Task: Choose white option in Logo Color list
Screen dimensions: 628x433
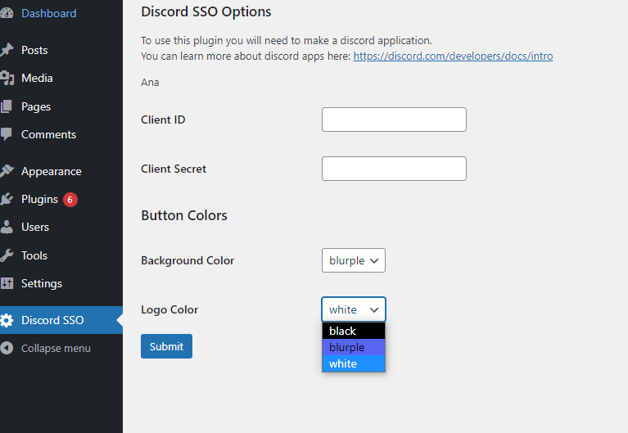Action: click(354, 363)
